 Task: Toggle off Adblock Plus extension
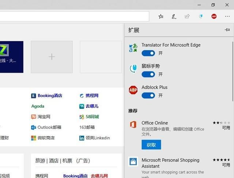pyautogui.click(x=148, y=96)
